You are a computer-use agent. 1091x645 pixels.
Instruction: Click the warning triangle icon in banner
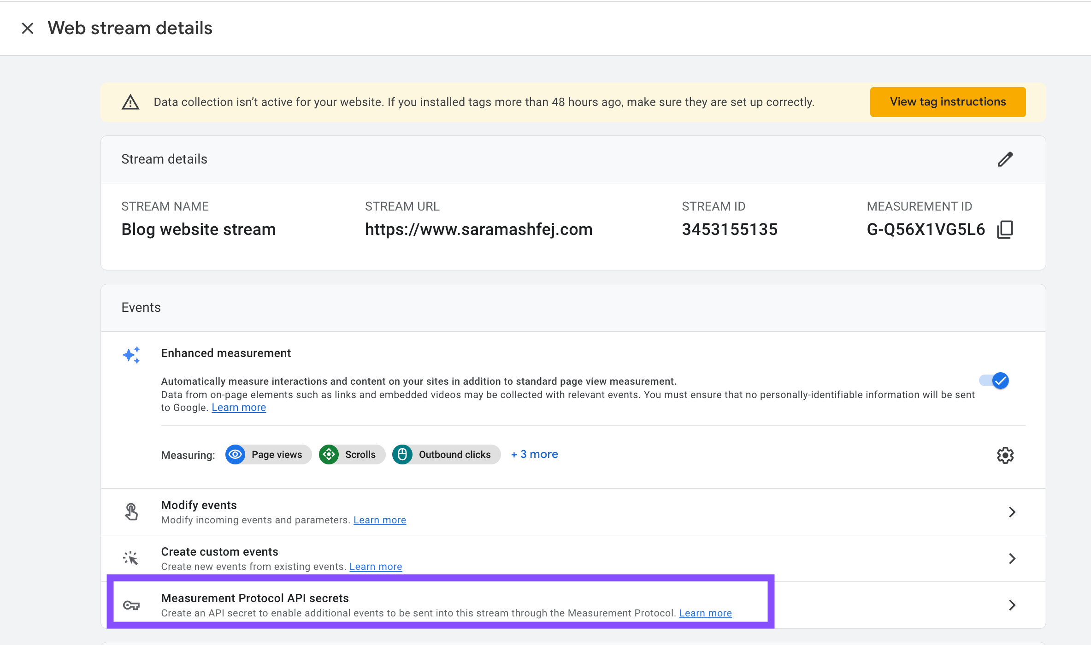click(130, 102)
